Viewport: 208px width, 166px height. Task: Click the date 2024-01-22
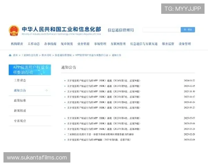[x=189, y=81]
